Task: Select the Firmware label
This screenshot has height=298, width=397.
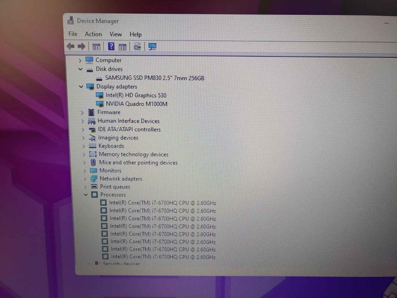Action: 109,112
